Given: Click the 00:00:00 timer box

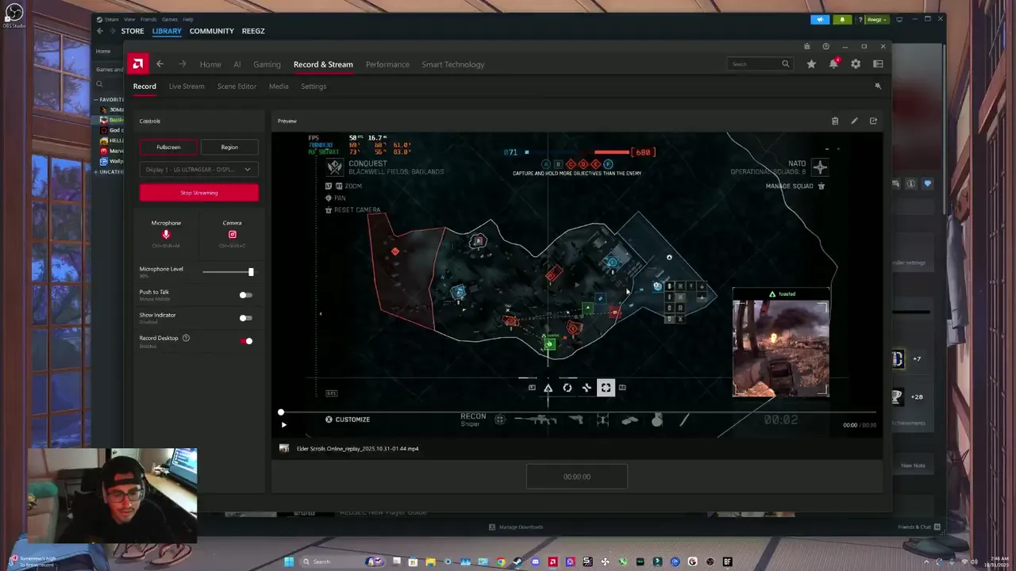Looking at the screenshot, I should [x=577, y=477].
